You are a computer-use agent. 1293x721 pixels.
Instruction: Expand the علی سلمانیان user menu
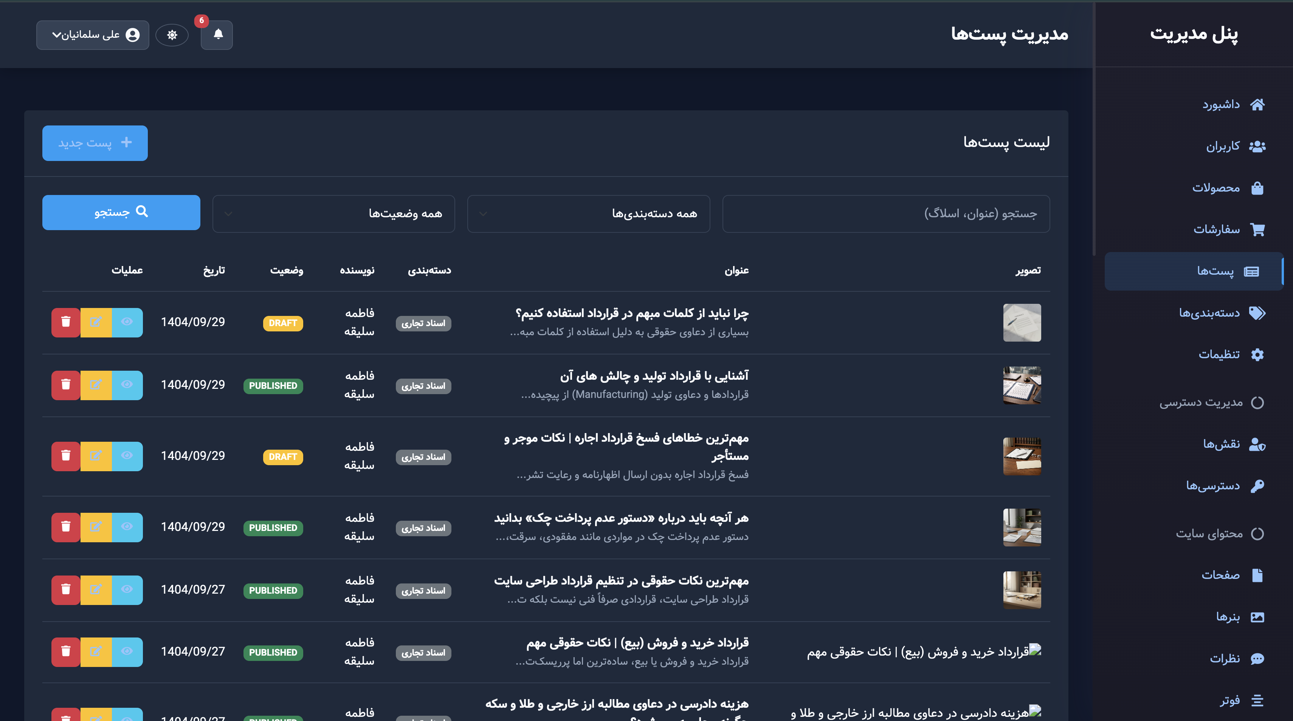[x=92, y=35]
